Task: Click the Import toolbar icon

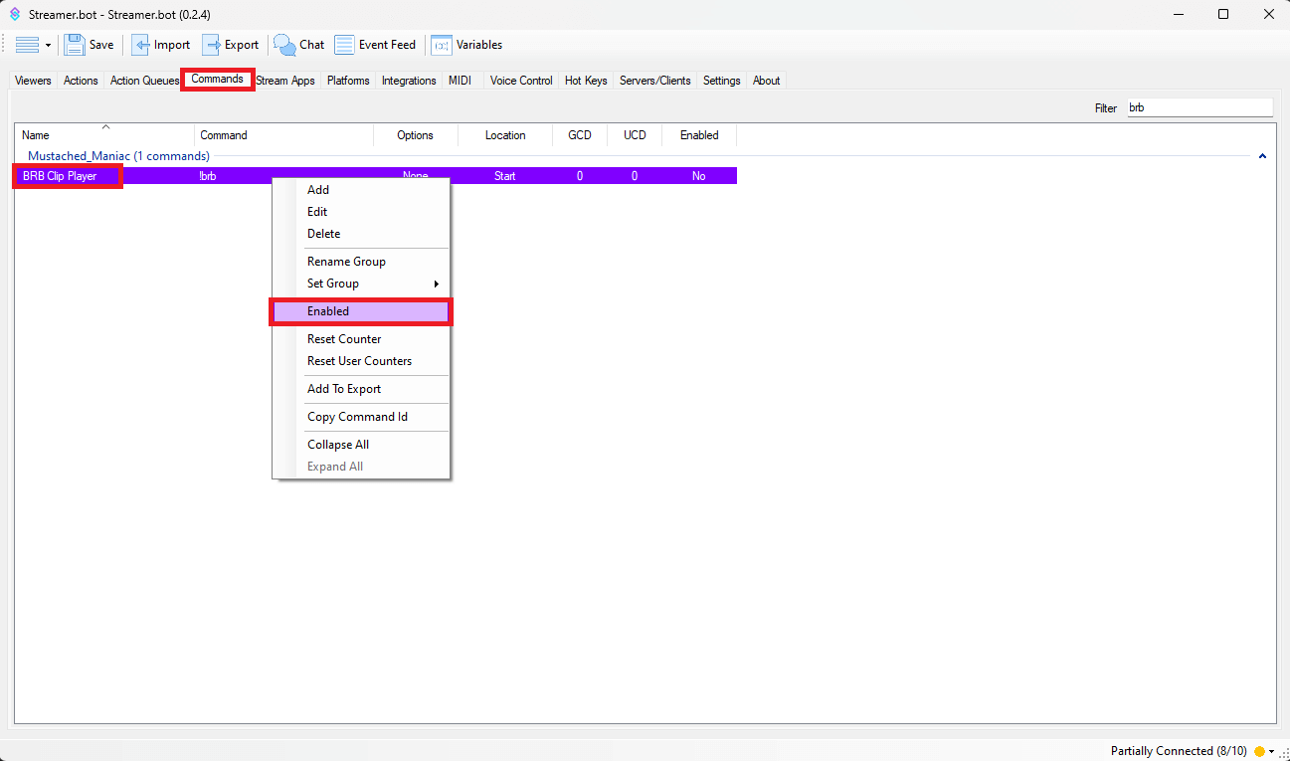Action: tap(142, 45)
